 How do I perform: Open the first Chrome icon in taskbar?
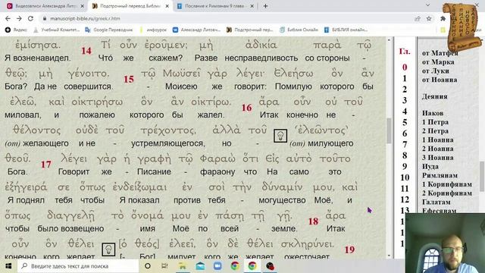[235, 266]
